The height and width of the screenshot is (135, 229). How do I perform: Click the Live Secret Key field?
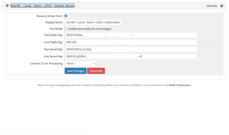tap(131, 56)
